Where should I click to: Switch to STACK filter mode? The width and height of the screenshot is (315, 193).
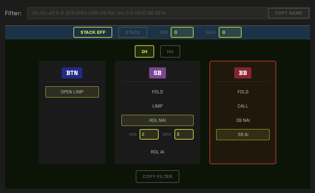click(133, 32)
